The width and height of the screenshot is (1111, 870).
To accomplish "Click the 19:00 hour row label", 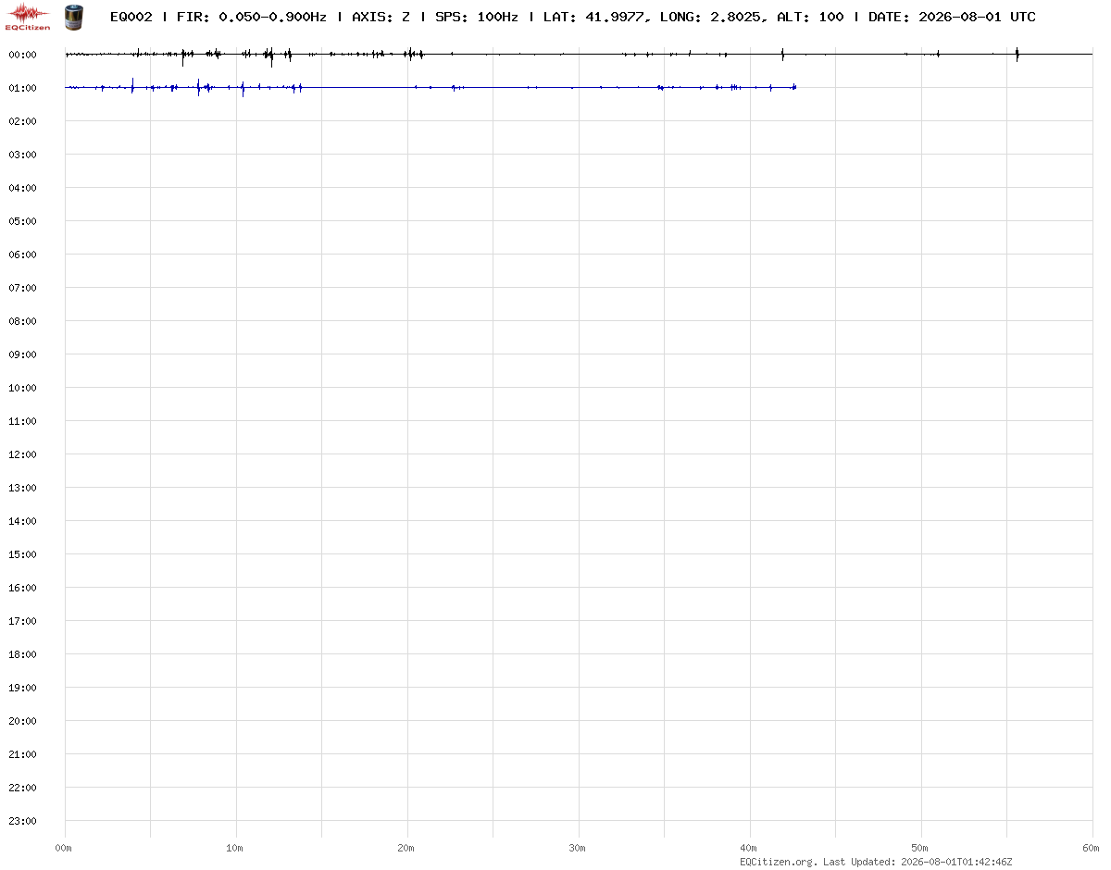I will tap(22, 688).
